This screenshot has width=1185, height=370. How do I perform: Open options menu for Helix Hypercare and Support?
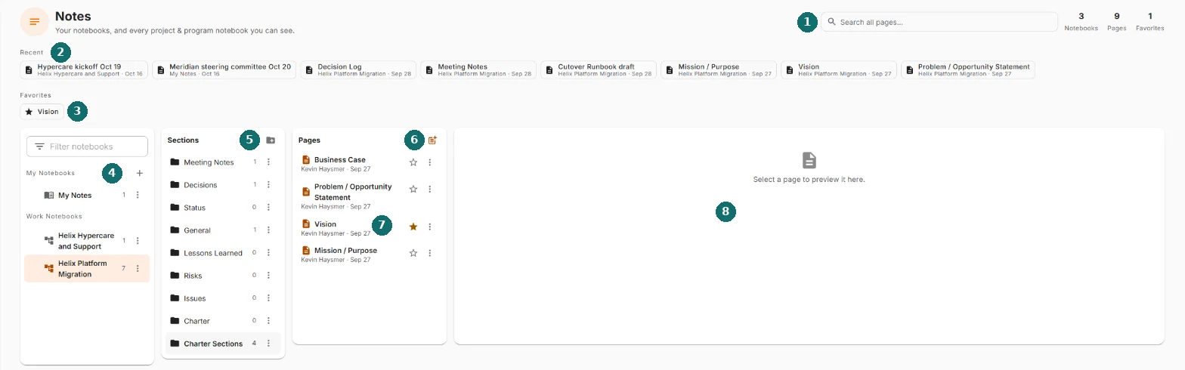click(138, 241)
